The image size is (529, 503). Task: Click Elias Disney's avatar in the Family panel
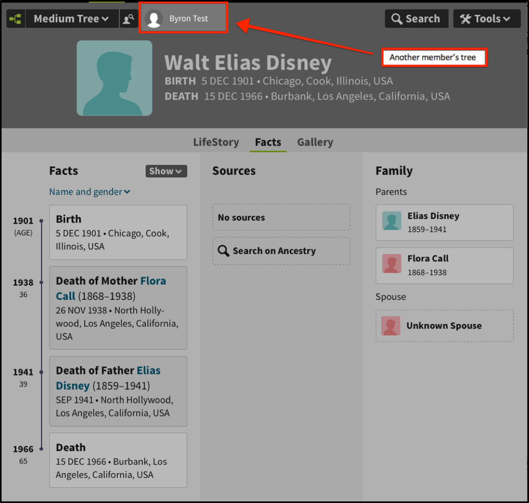click(x=391, y=221)
